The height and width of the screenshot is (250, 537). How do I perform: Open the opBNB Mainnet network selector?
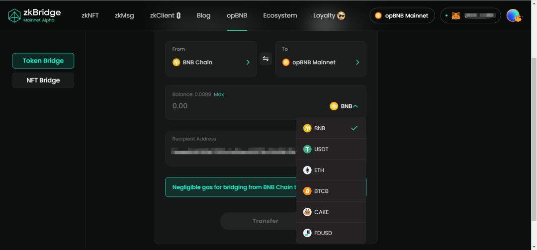coord(402,15)
